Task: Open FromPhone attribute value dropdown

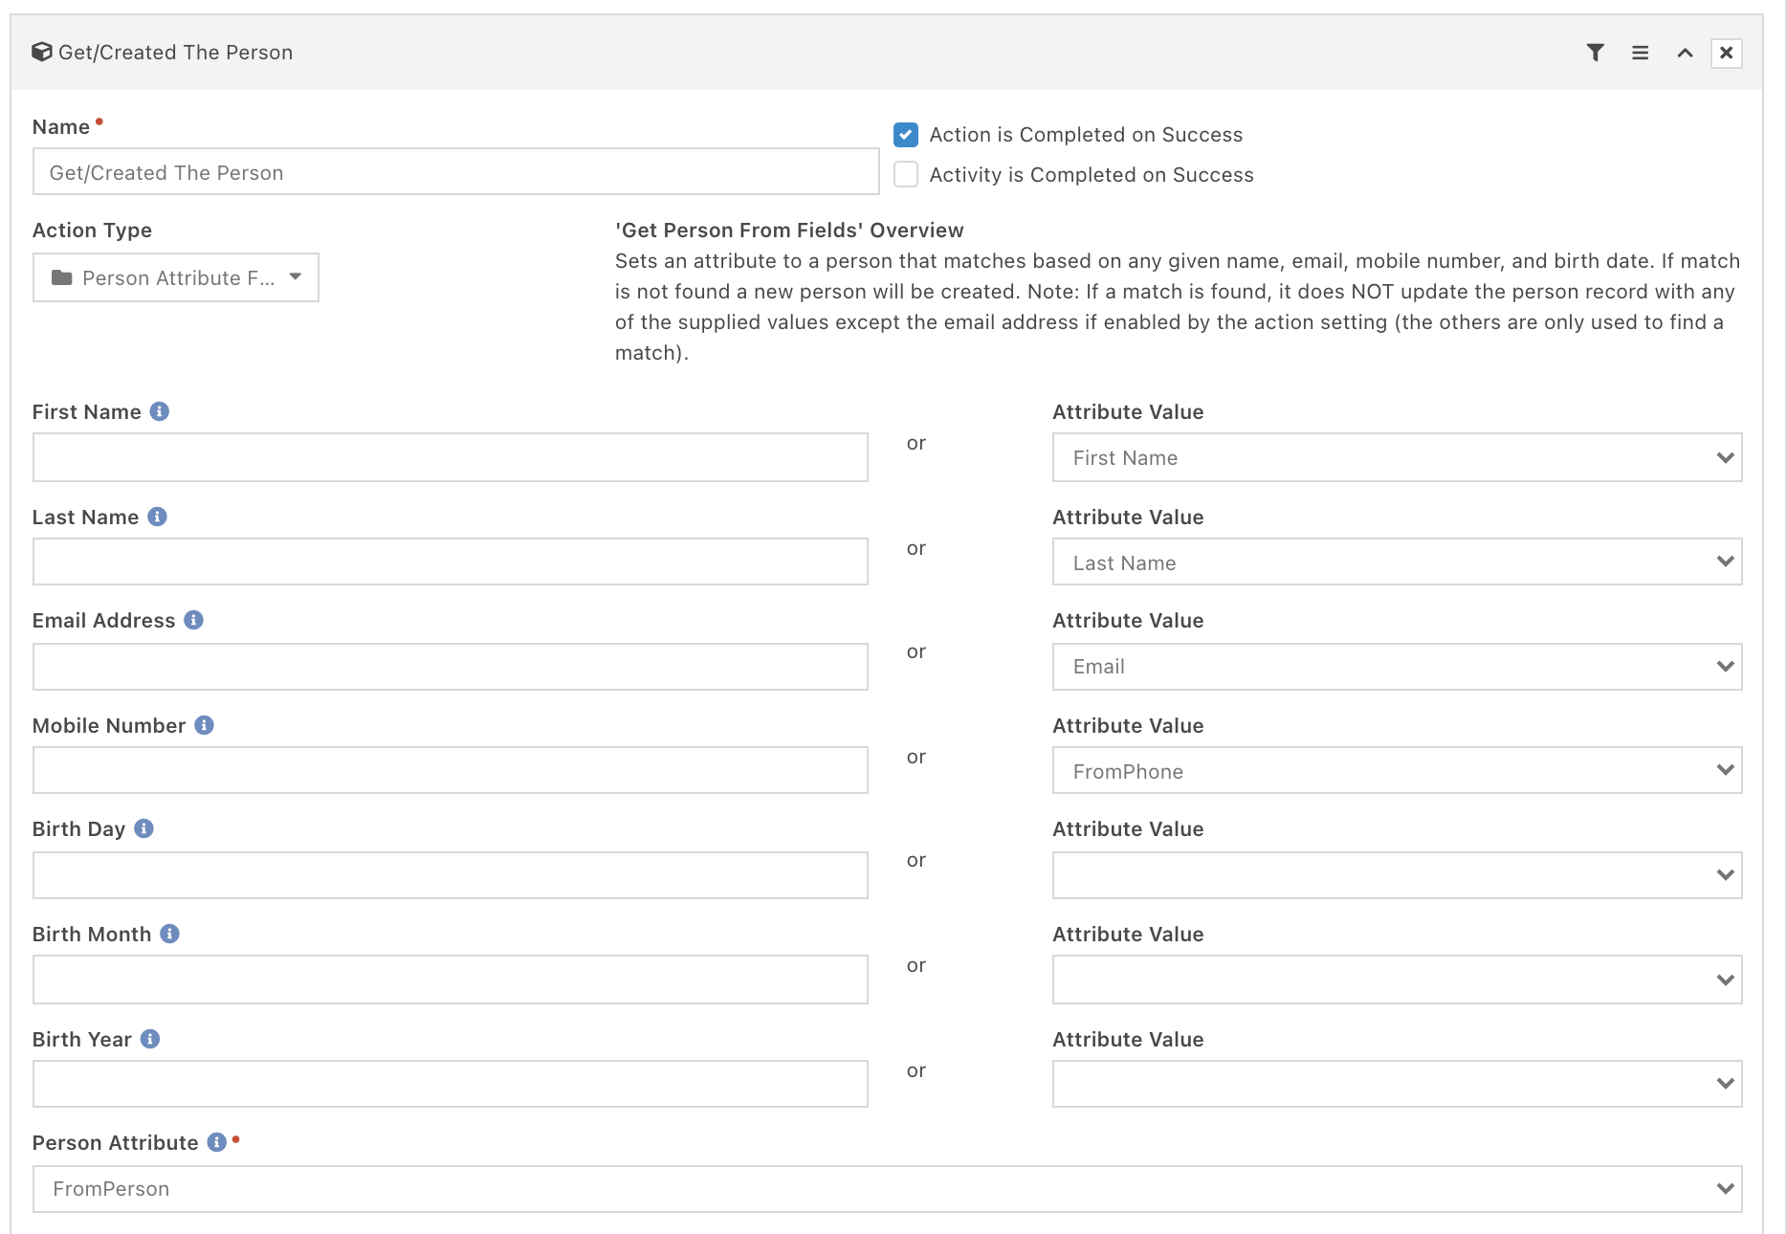Action: (1397, 771)
